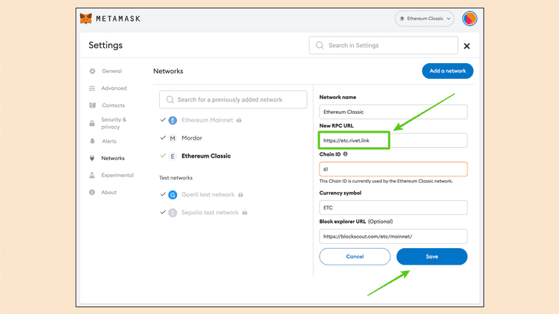
Task: Click the Sepolia test network icon
Action: pyautogui.click(x=173, y=213)
